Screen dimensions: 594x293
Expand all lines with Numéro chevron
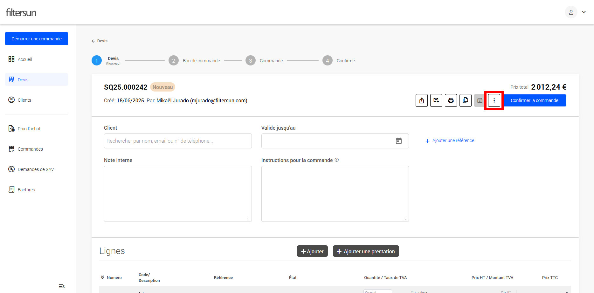[x=102, y=277]
